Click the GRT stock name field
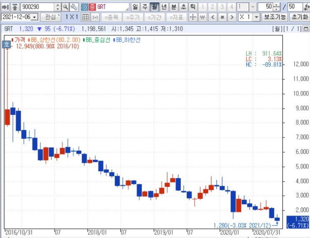 pos(113,7)
